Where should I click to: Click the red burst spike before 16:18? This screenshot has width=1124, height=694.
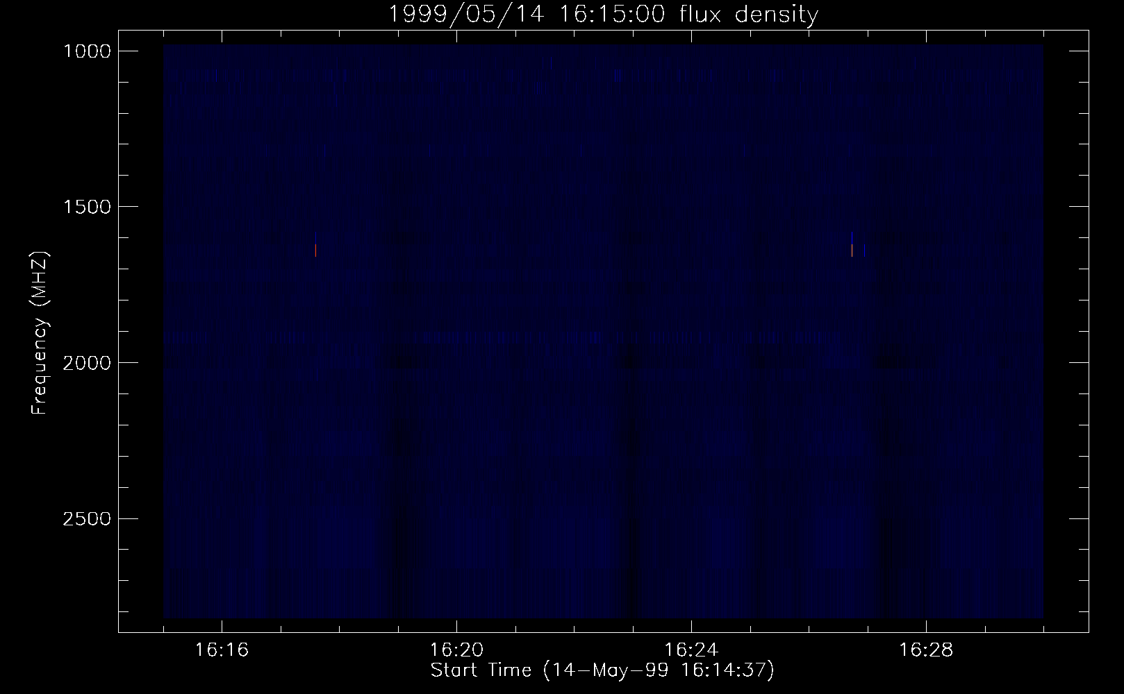316,250
